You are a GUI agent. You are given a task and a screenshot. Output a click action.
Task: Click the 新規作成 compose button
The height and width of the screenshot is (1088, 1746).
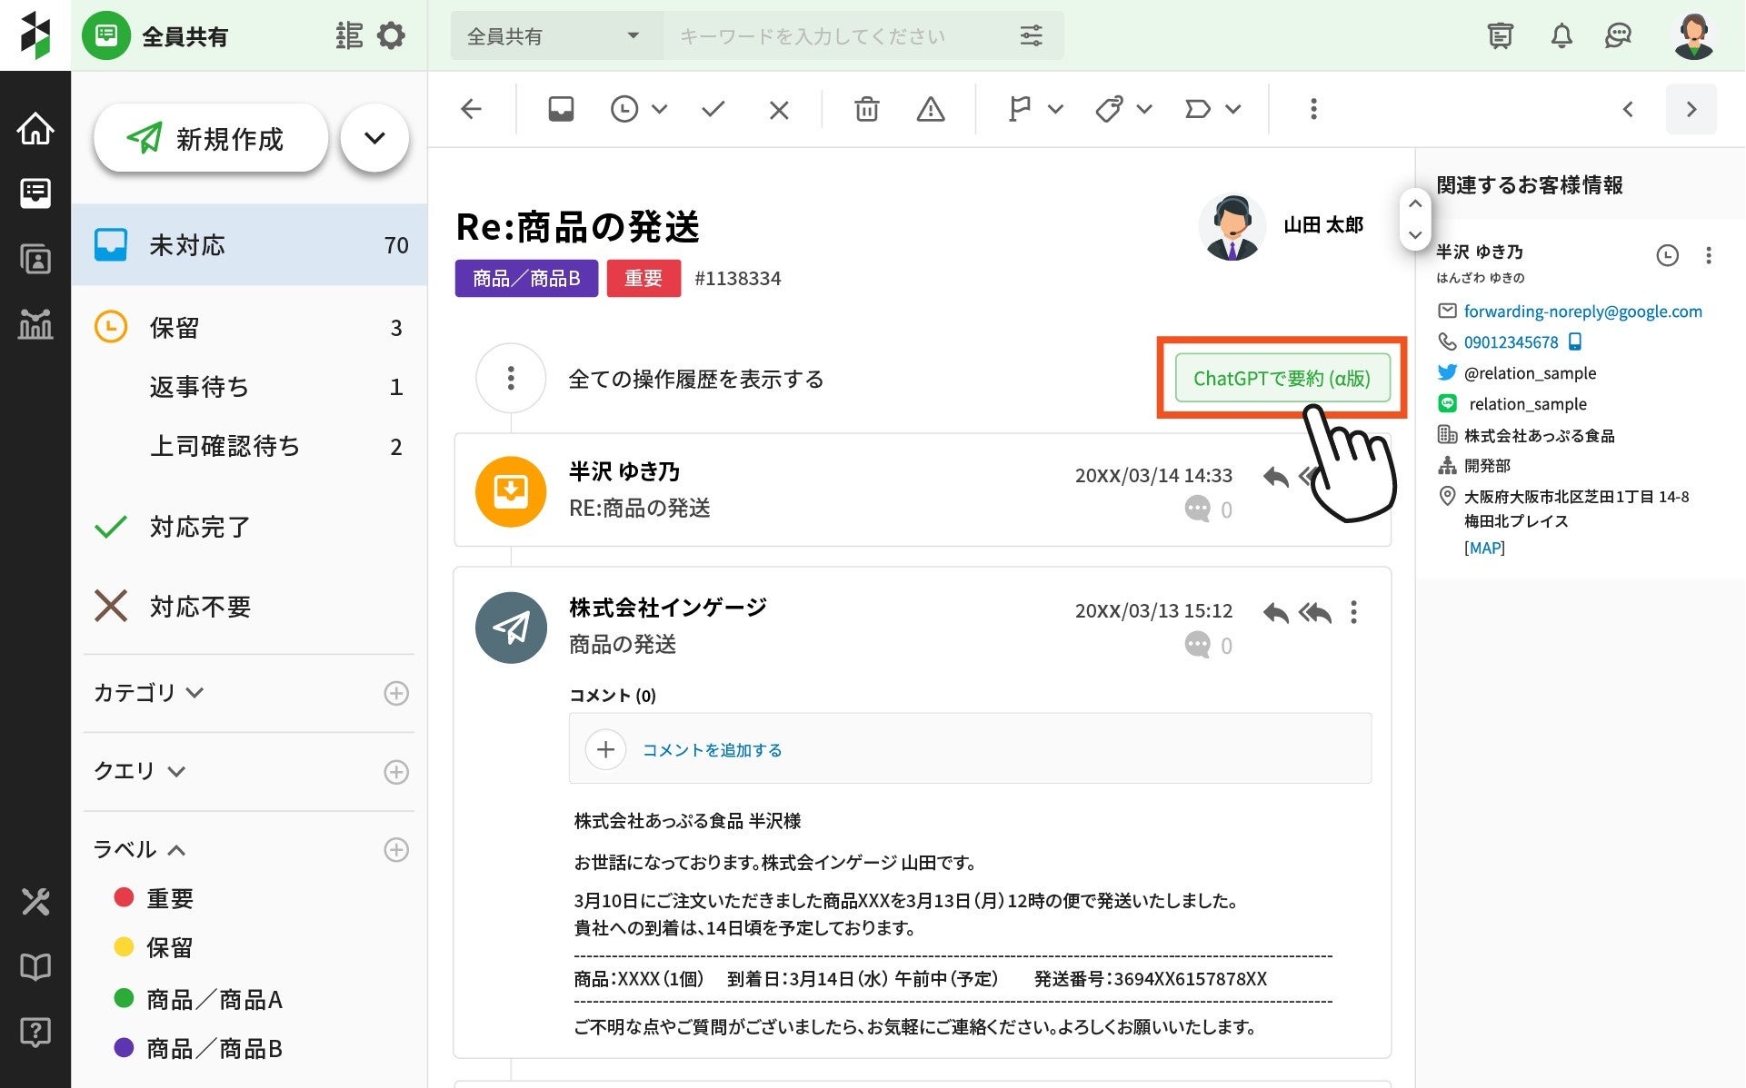tap(211, 139)
